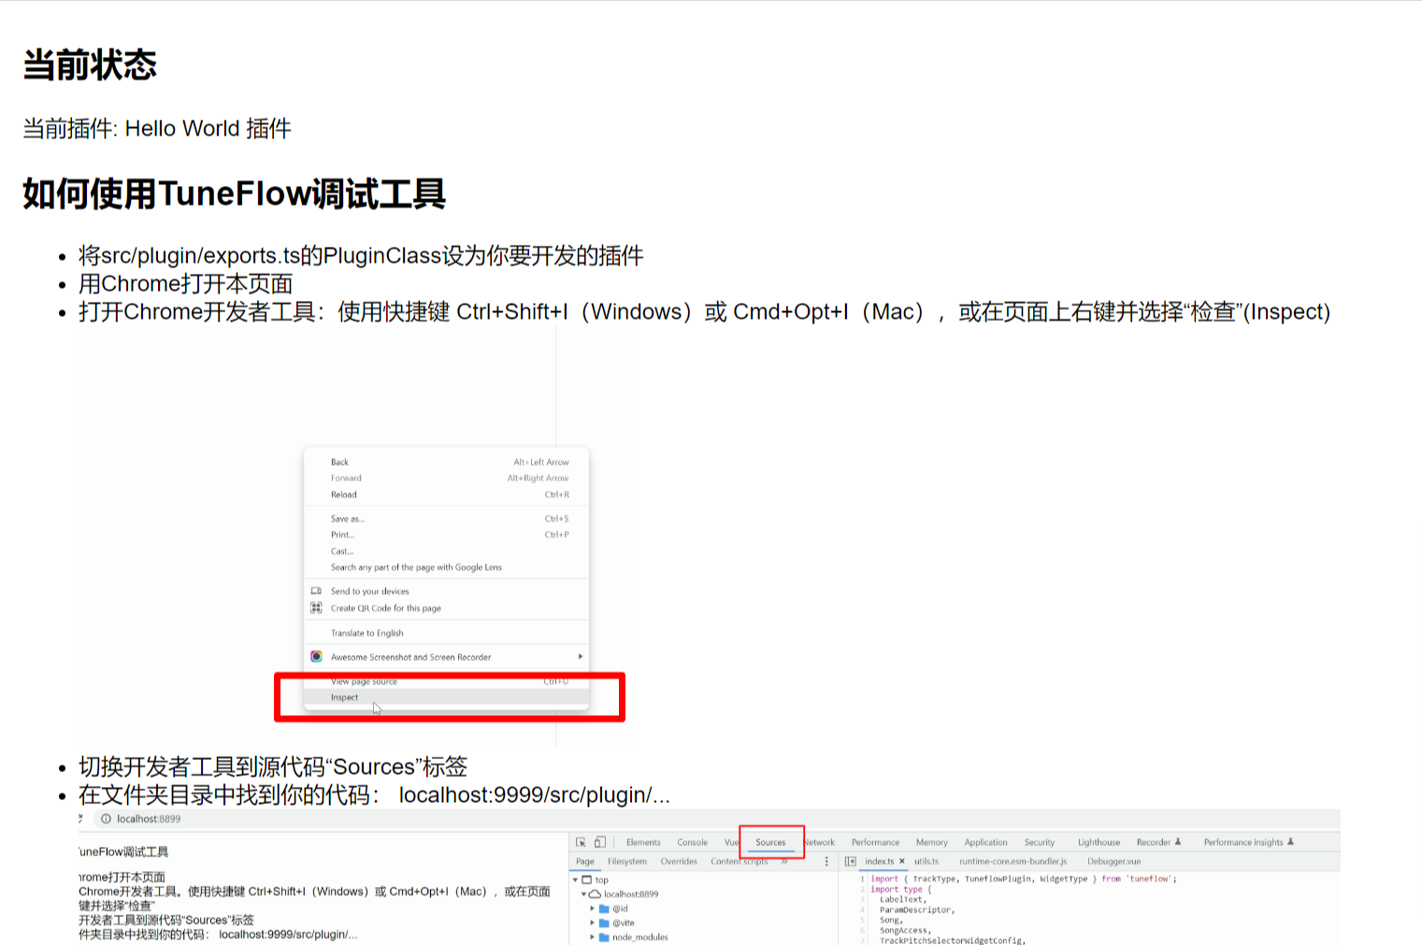Choose Print... from context menu
1422x945 pixels.
click(x=446, y=535)
